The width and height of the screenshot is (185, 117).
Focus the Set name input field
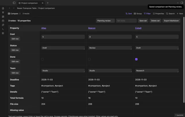click(x=126, y=21)
